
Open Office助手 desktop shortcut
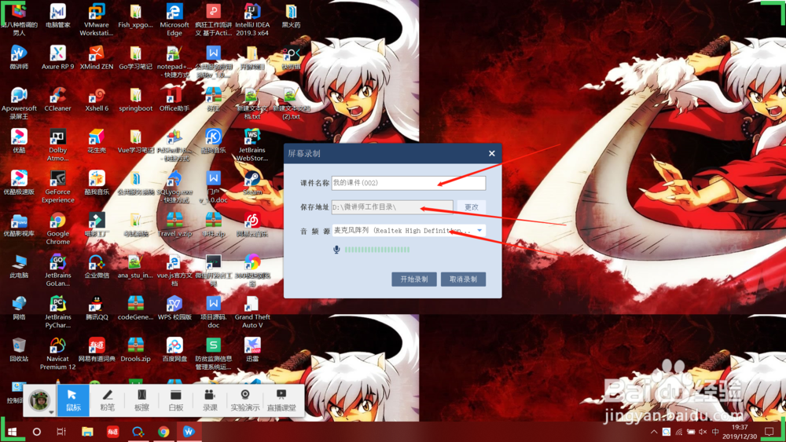(x=174, y=99)
